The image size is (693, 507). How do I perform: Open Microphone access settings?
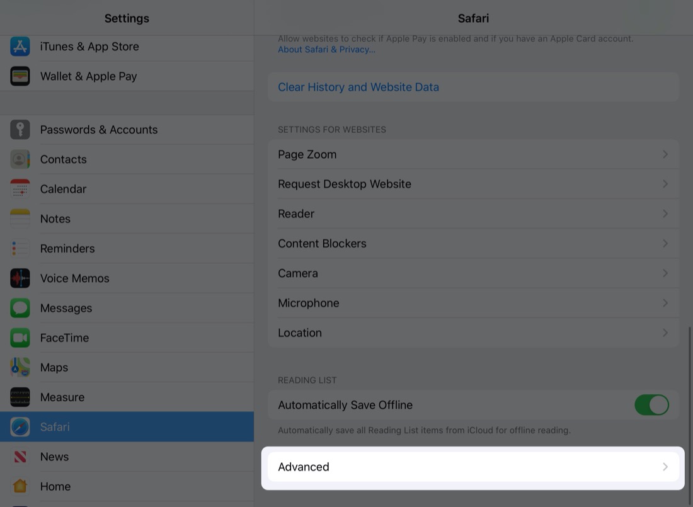(473, 303)
